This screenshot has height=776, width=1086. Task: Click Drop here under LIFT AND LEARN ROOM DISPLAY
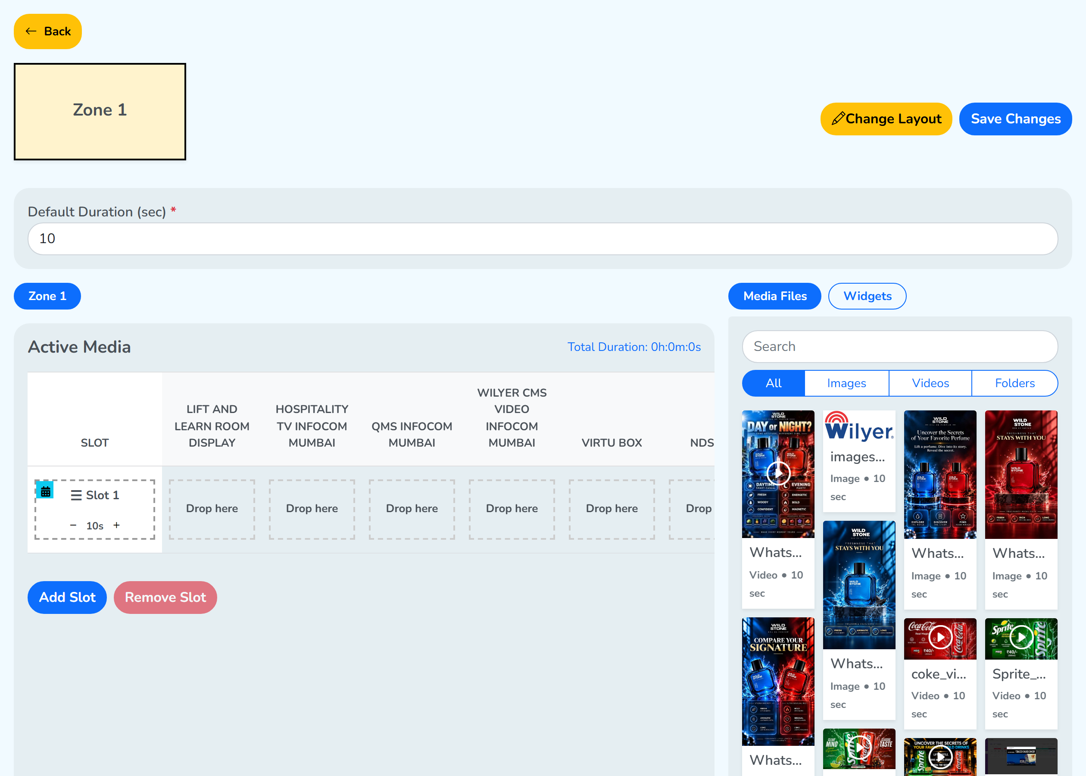coord(212,510)
